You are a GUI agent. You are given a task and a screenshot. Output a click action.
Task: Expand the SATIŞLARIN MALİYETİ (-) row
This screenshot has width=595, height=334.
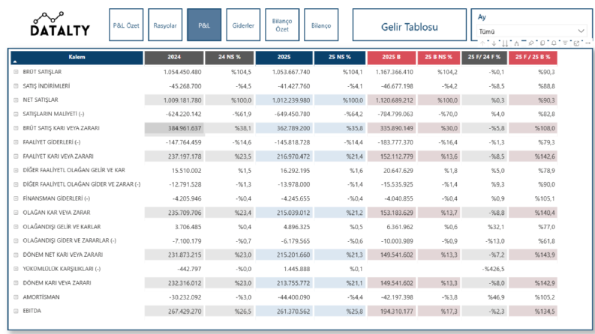point(16,114)
